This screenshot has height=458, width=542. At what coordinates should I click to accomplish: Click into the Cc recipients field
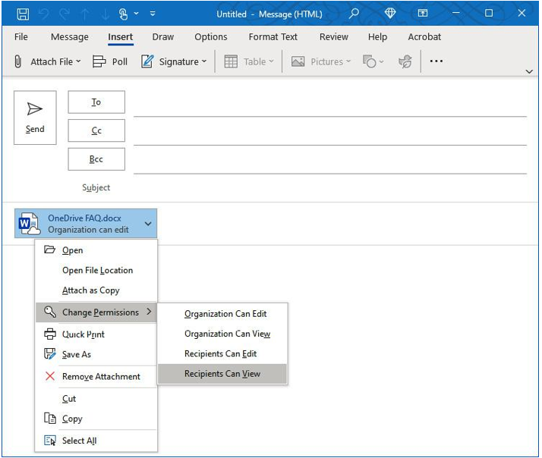click(x=330, y=132)
